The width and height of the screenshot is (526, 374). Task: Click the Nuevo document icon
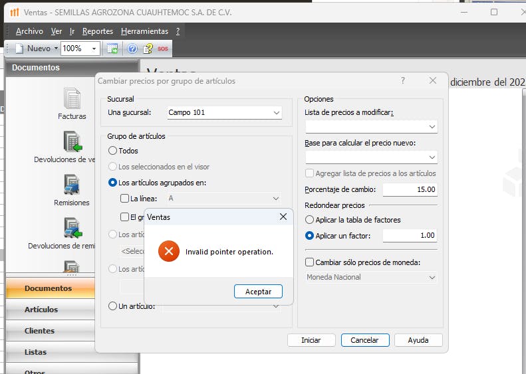(19, 48)
